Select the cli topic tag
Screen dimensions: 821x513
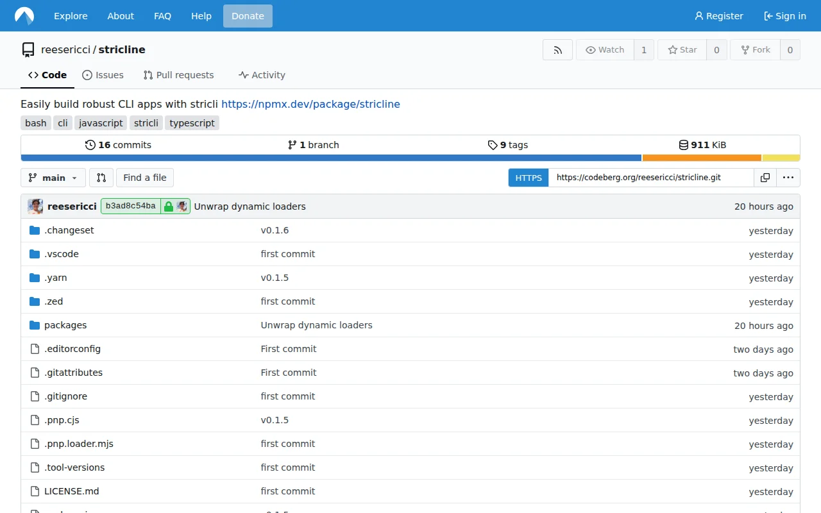(x=63, y=123)
